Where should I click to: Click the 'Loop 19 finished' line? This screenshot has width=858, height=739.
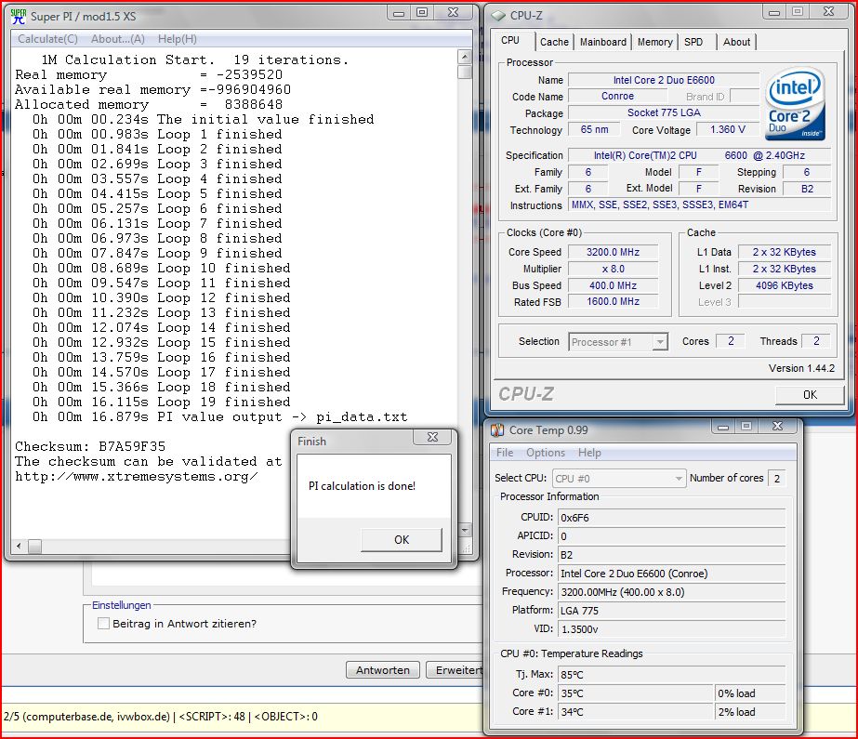coord(161,402)
